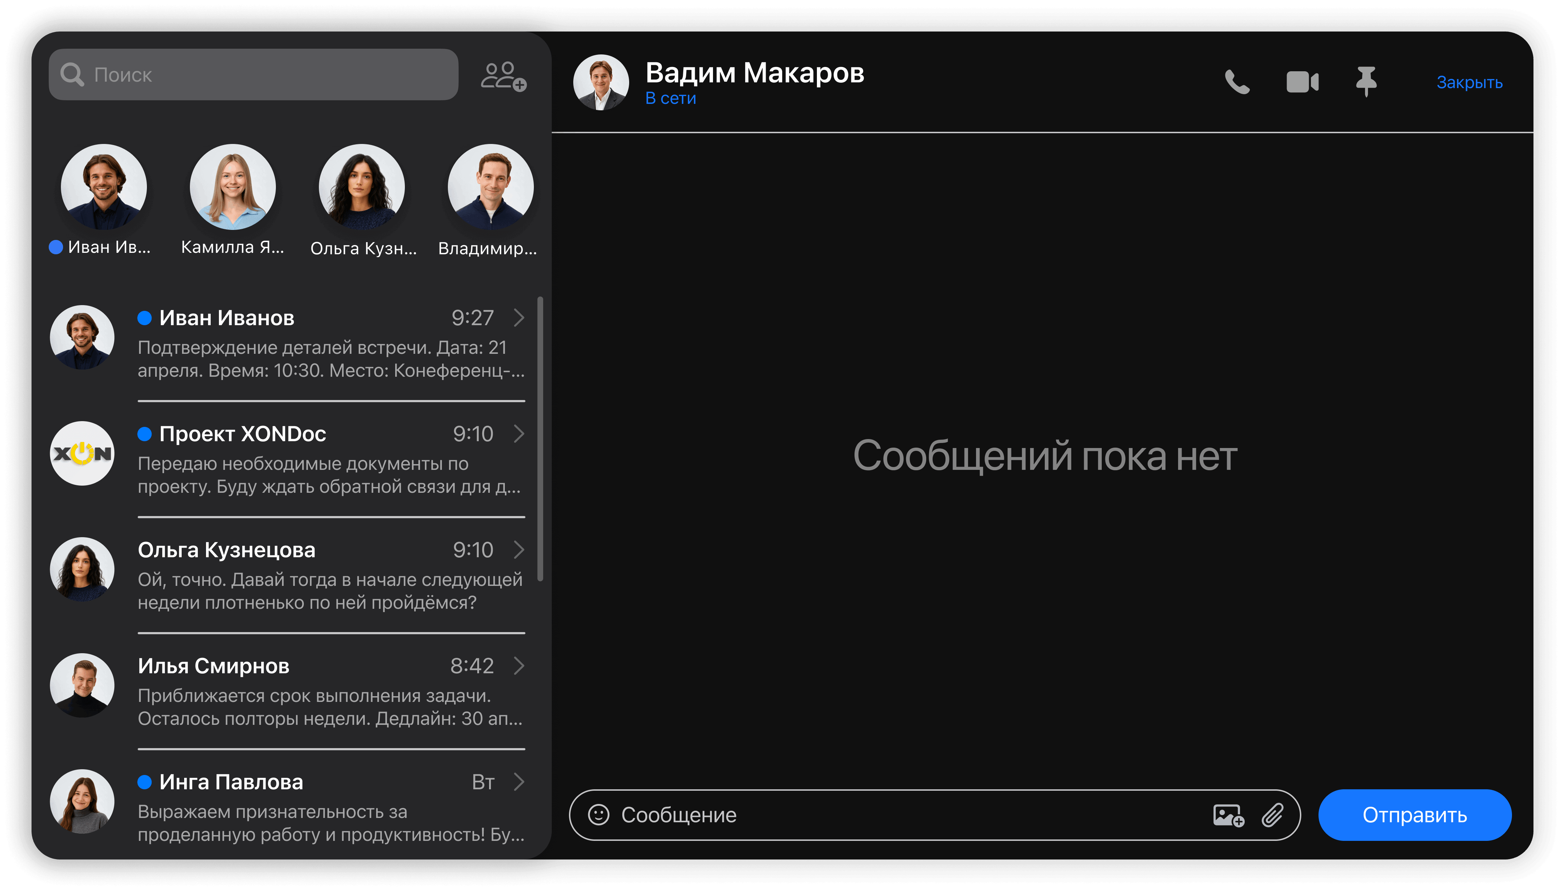Expand the Илья Смирнов chat chevron
1565x891 pixels.
[x=519, y=665]
